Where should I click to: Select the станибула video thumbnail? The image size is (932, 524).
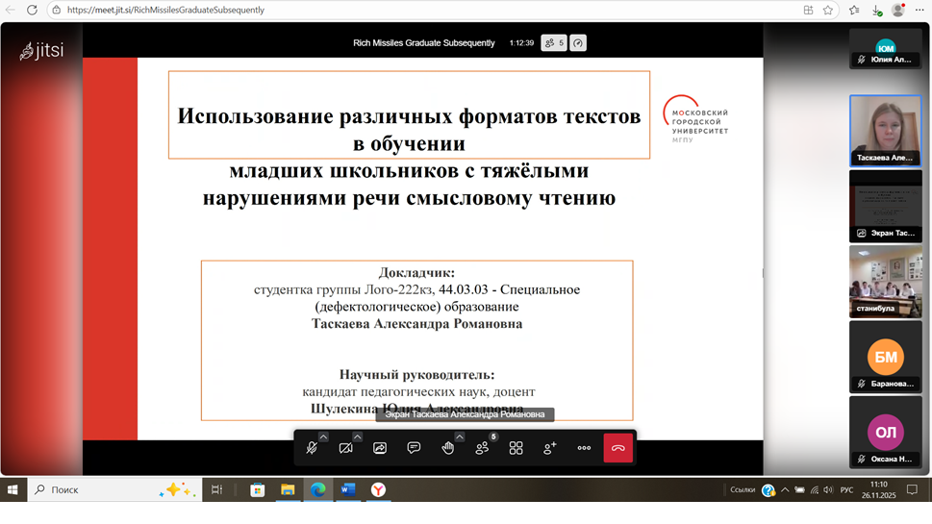click(885, 281)
